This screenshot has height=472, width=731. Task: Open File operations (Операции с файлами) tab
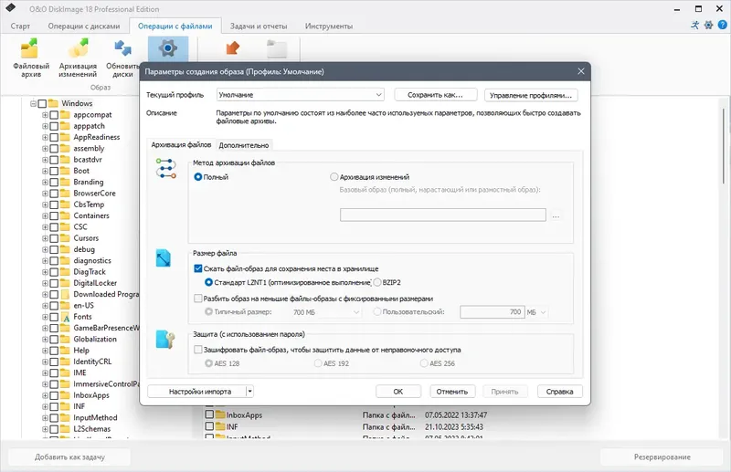(x=175, y=26)
